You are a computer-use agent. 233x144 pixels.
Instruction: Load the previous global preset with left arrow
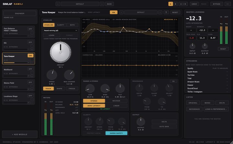(58, 4)
